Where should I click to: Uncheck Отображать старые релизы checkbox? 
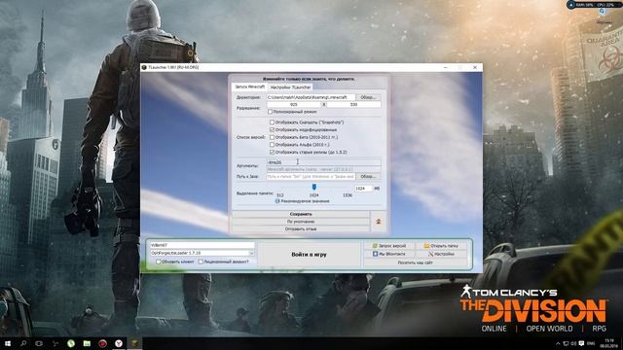[272, 152]
